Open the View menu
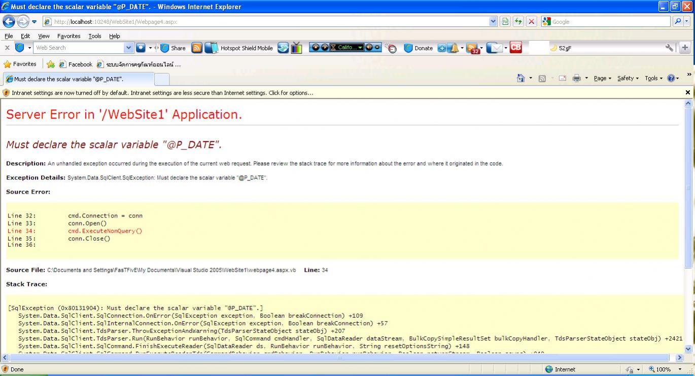The height and width of the screenshot is (376, 695). pyautogui.click(x=44, y=36)
